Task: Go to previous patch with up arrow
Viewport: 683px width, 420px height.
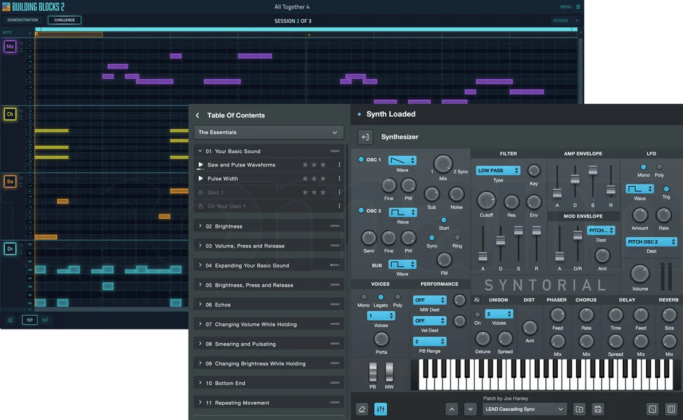Action: click(452, 409)
